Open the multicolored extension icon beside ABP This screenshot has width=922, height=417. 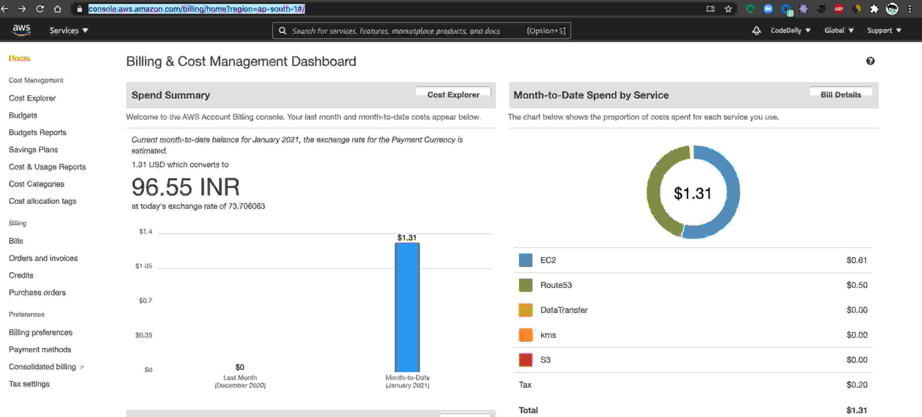pos(856,9)
